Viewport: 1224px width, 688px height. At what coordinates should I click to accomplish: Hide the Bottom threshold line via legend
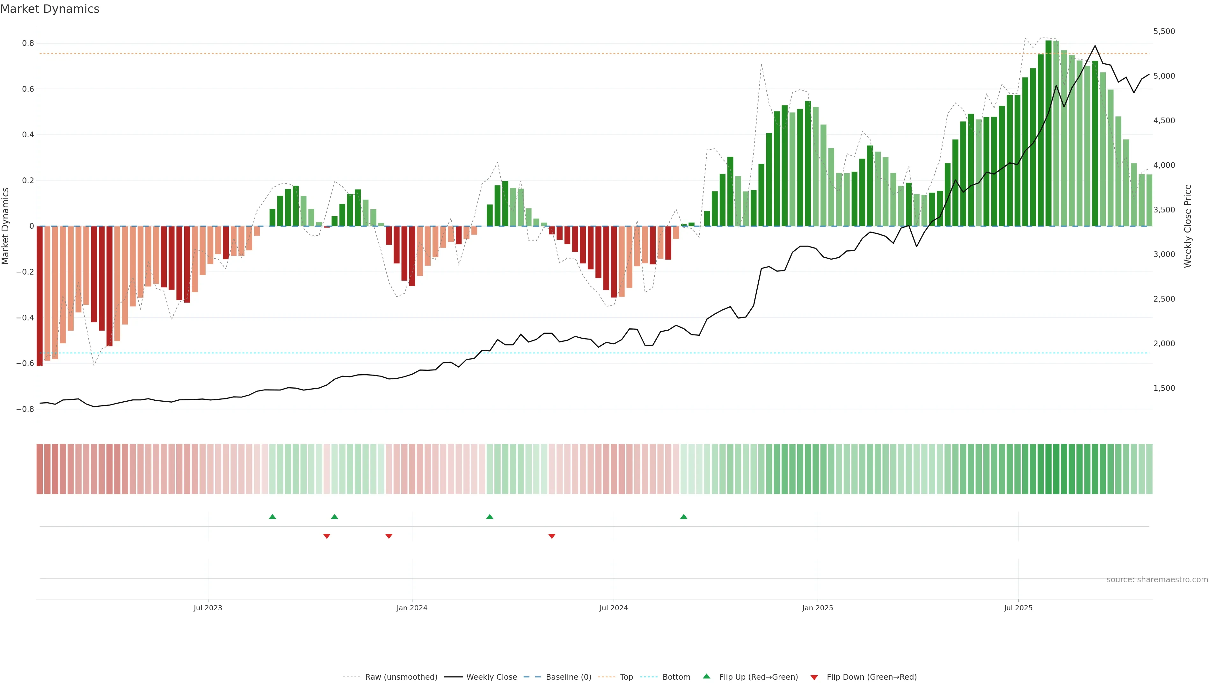676,677
